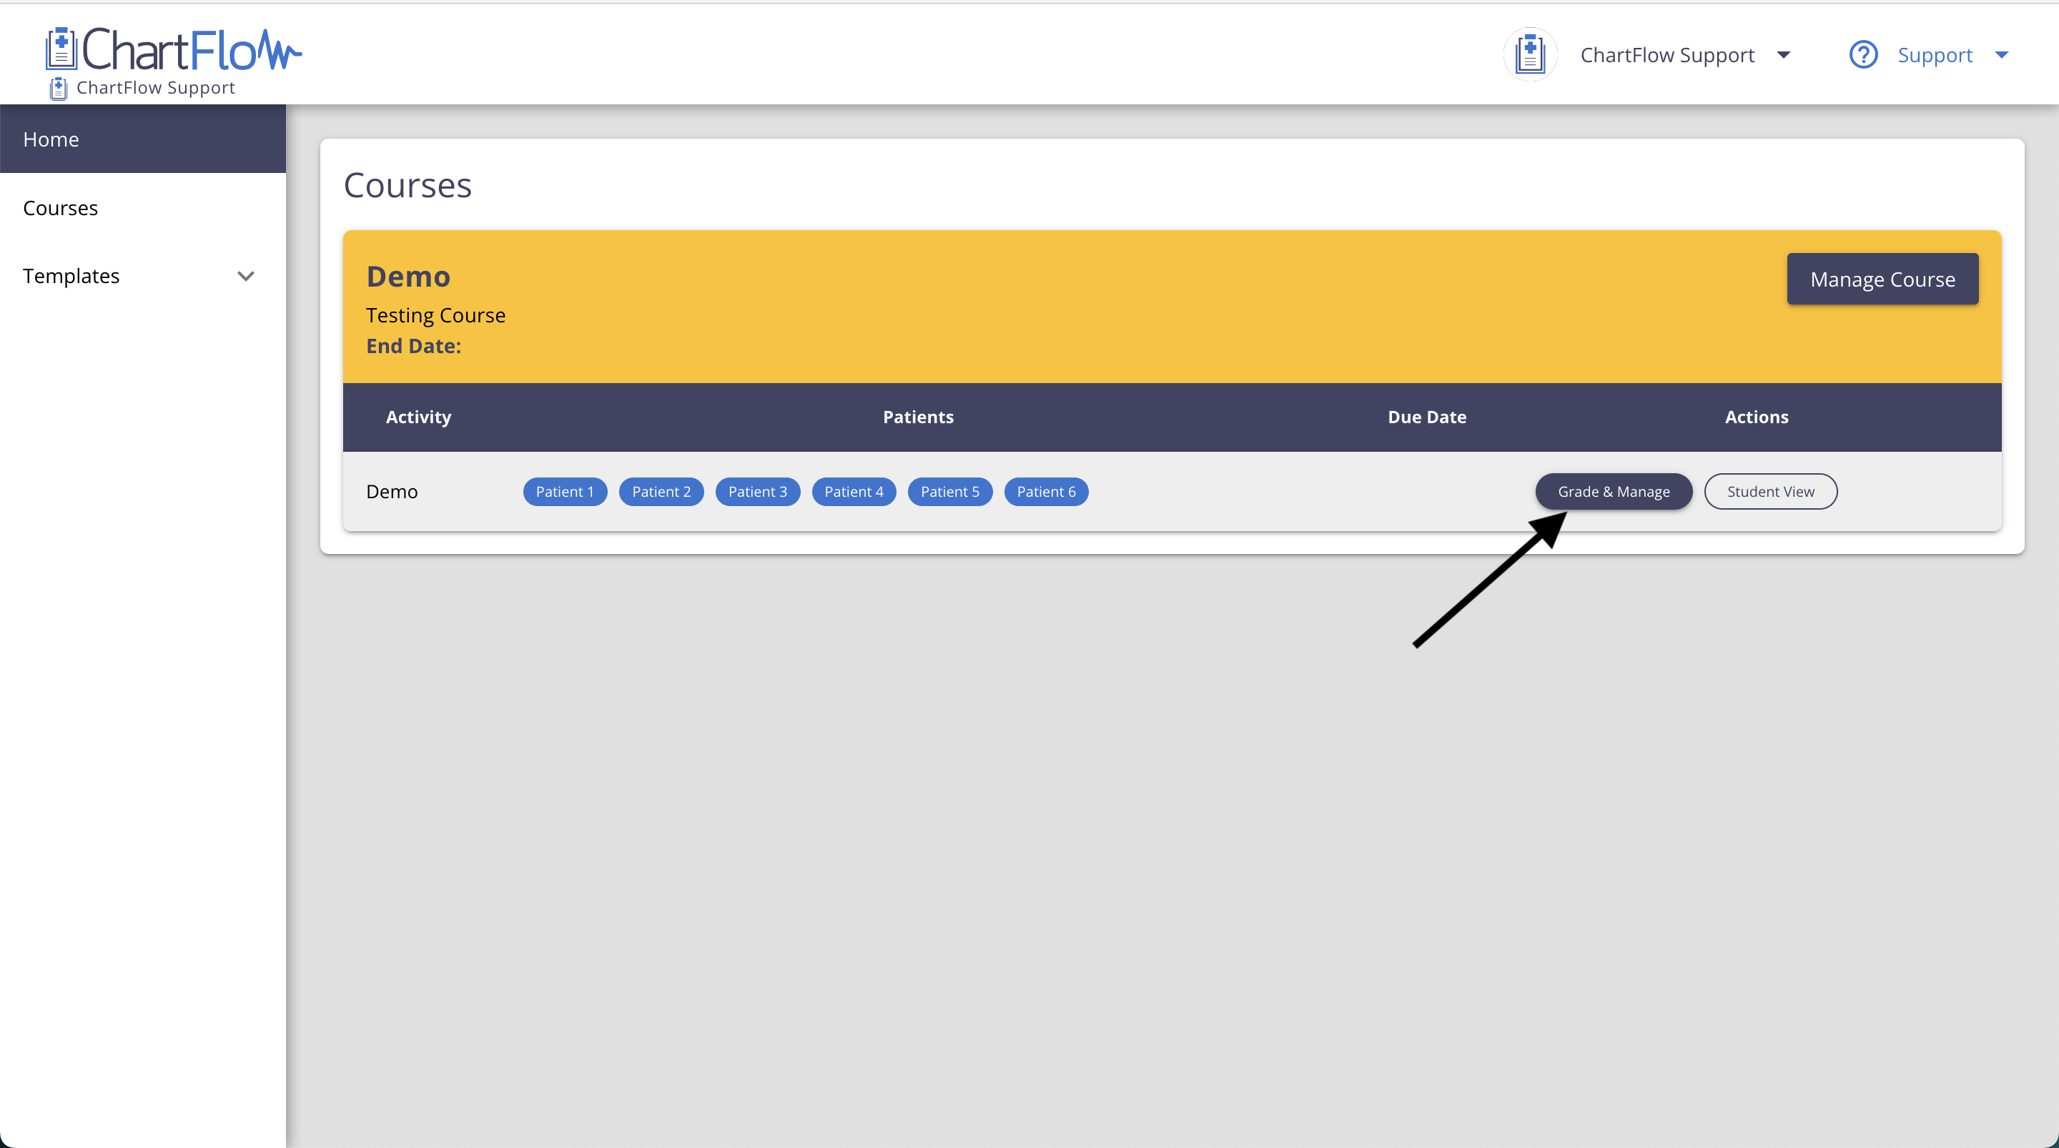Go to Home in sidebar
Viewport: 2059px width, 1148px height.
click(51, 139)
